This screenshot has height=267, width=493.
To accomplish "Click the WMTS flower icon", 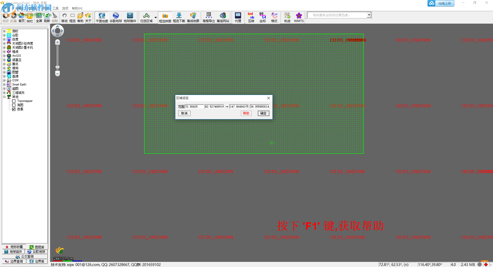I will 299,17.
